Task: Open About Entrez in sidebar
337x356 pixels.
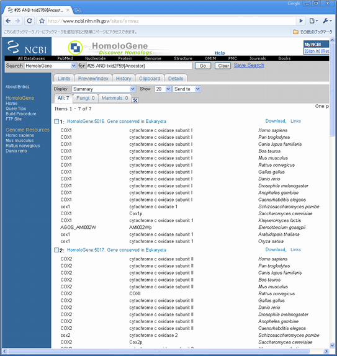Action: [x=17, y=87]
